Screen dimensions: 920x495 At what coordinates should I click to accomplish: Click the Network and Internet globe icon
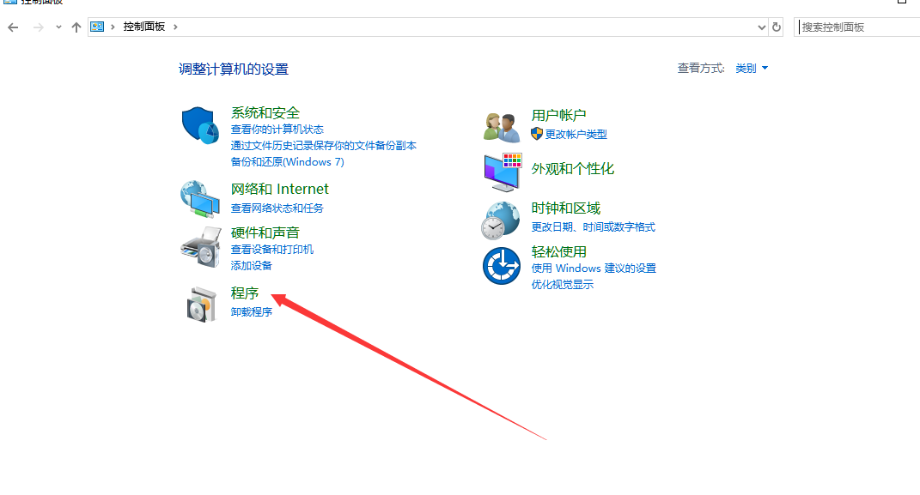(199, 199)
